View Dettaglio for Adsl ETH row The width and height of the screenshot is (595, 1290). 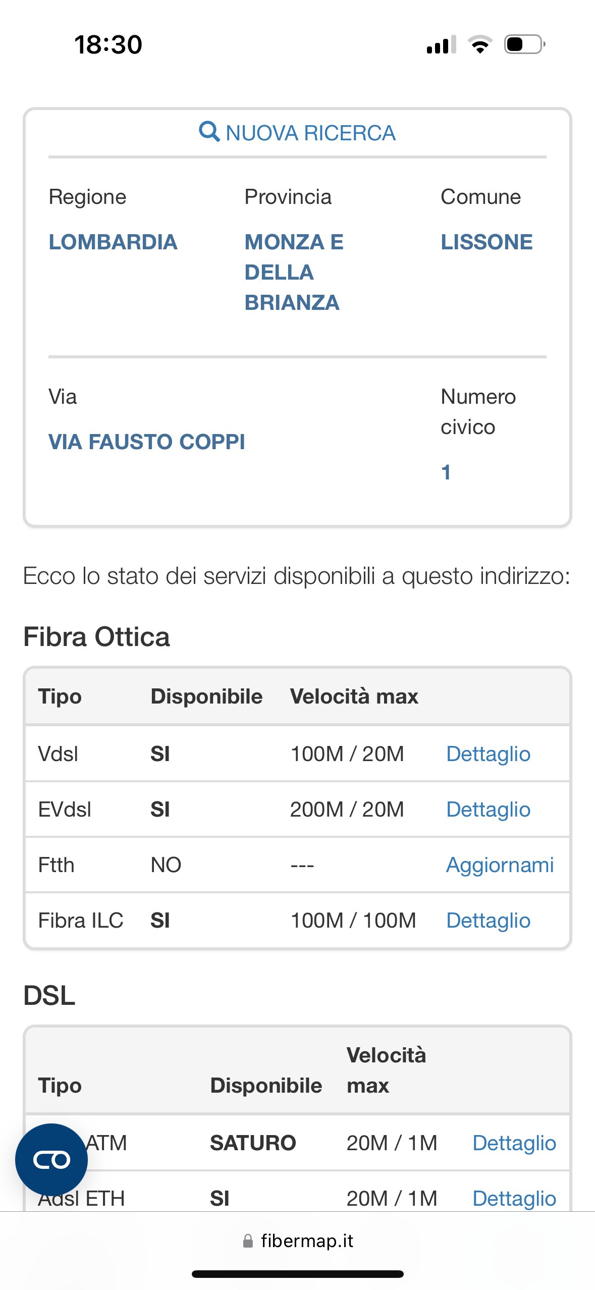(x=514, y=1199)
